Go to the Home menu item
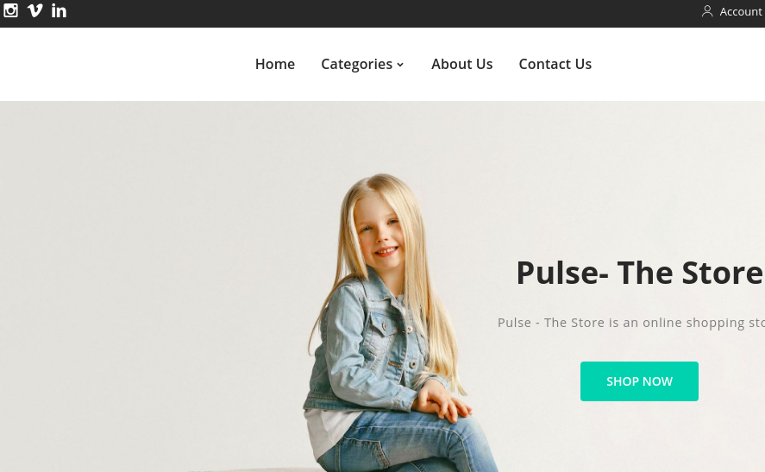 pos(274,64)
